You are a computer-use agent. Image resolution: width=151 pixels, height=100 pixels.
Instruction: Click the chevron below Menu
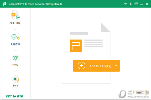(x=15, y=71)
